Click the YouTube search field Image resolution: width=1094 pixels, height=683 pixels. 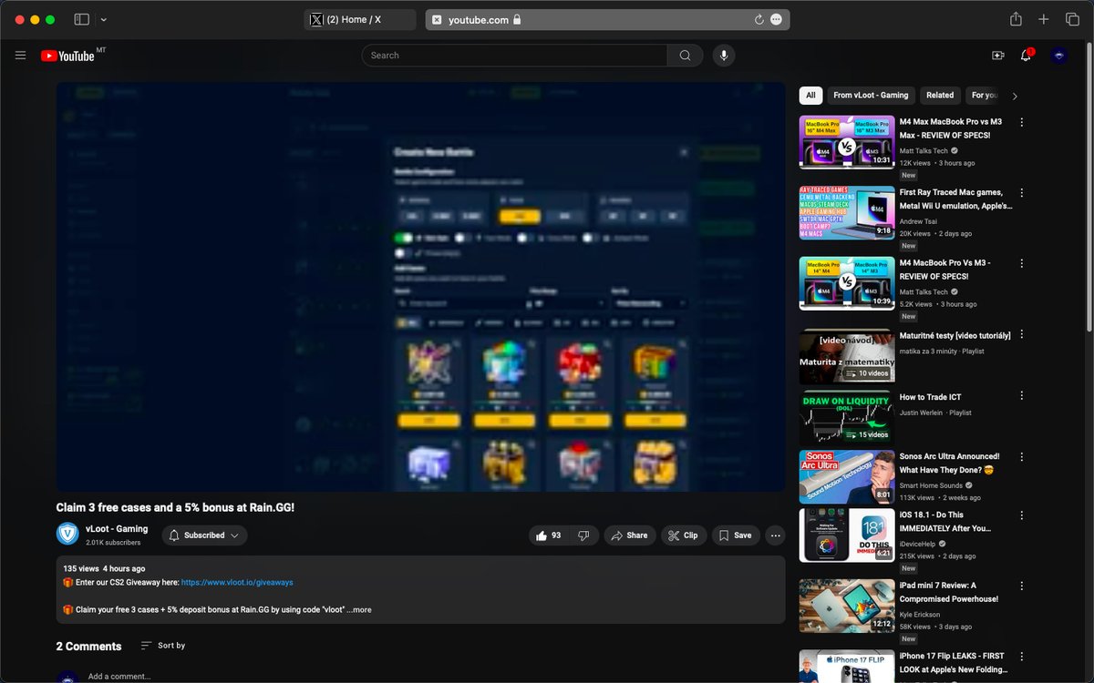coord(515,56)
